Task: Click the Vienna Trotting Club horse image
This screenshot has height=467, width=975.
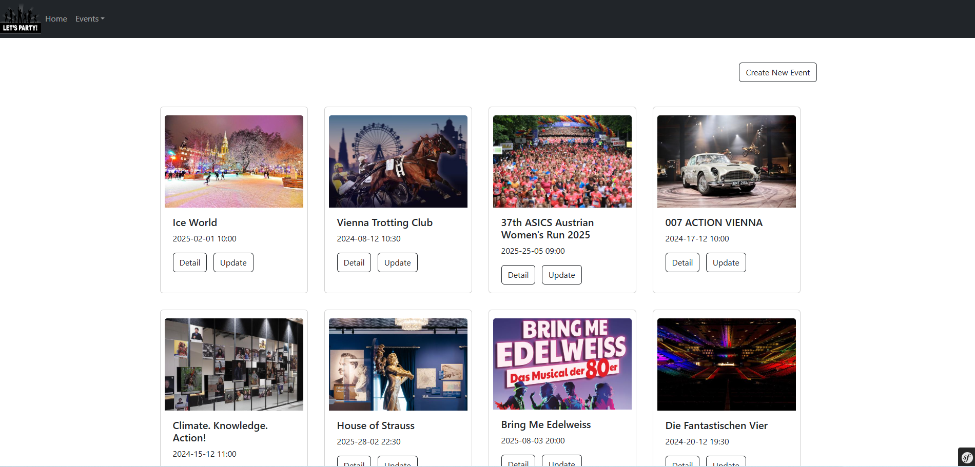Action: [x=398, y=161]
